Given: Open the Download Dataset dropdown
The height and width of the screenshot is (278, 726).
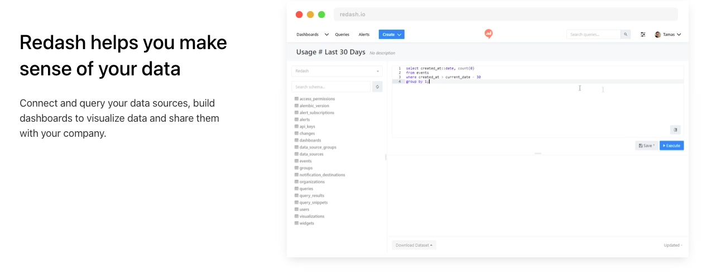Looking at the screenshot, I should 414,245.
